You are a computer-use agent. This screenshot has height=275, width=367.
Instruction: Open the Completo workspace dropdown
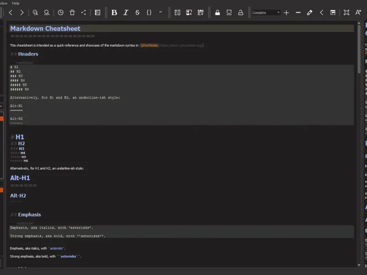(266, 12)
